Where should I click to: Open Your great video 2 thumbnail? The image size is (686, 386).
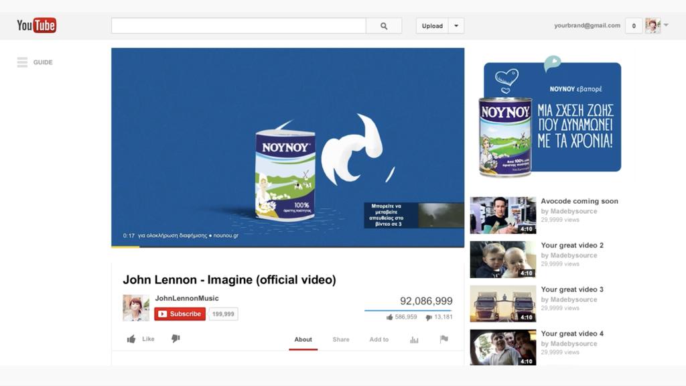tap(503, 259)
